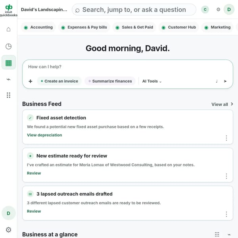Open the gear settings in top bar
The width and height of the screenshot is (238, 238).
click(x=218, y=10)
